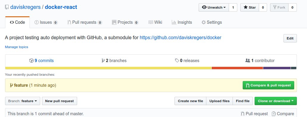This screenshot has height=117, width=307.
Task: Open the docker-react repository link
Action: tap(61, 7)
